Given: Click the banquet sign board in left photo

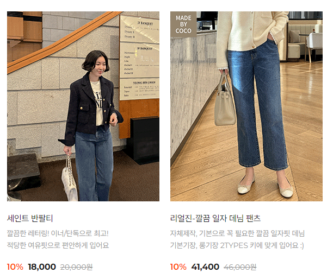Looking at the screenshot, I should click(x=139, y=57).
